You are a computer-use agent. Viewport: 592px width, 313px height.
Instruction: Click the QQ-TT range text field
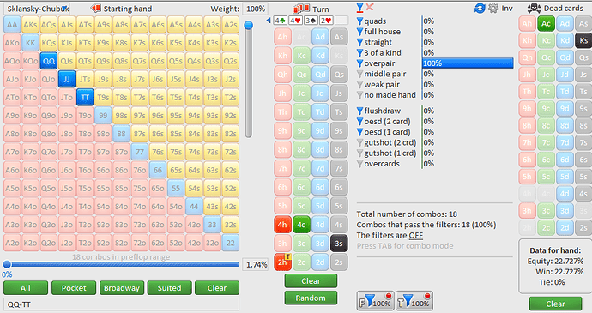click(122, 304)
